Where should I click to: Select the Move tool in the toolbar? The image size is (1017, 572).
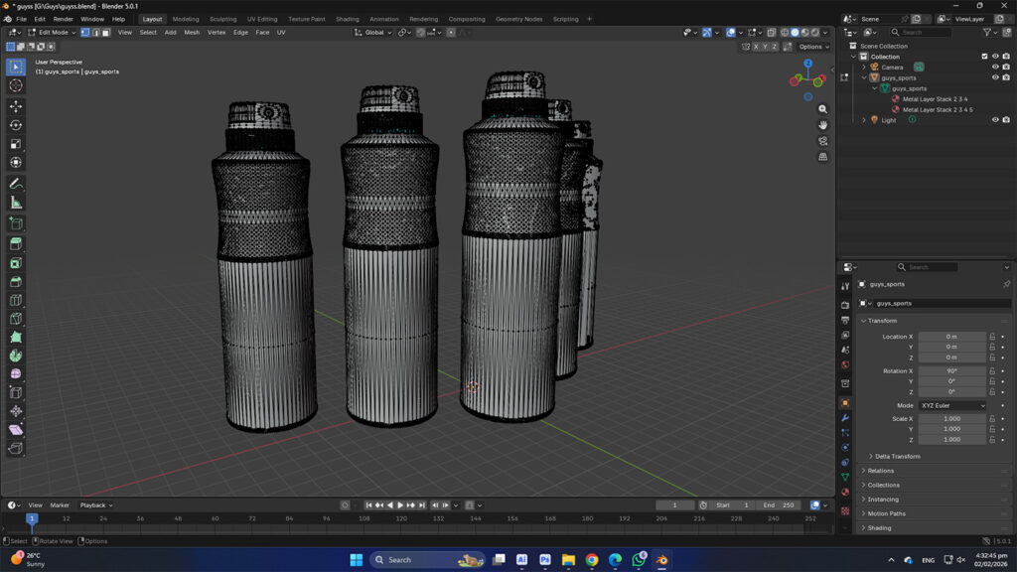coord(16,106)
